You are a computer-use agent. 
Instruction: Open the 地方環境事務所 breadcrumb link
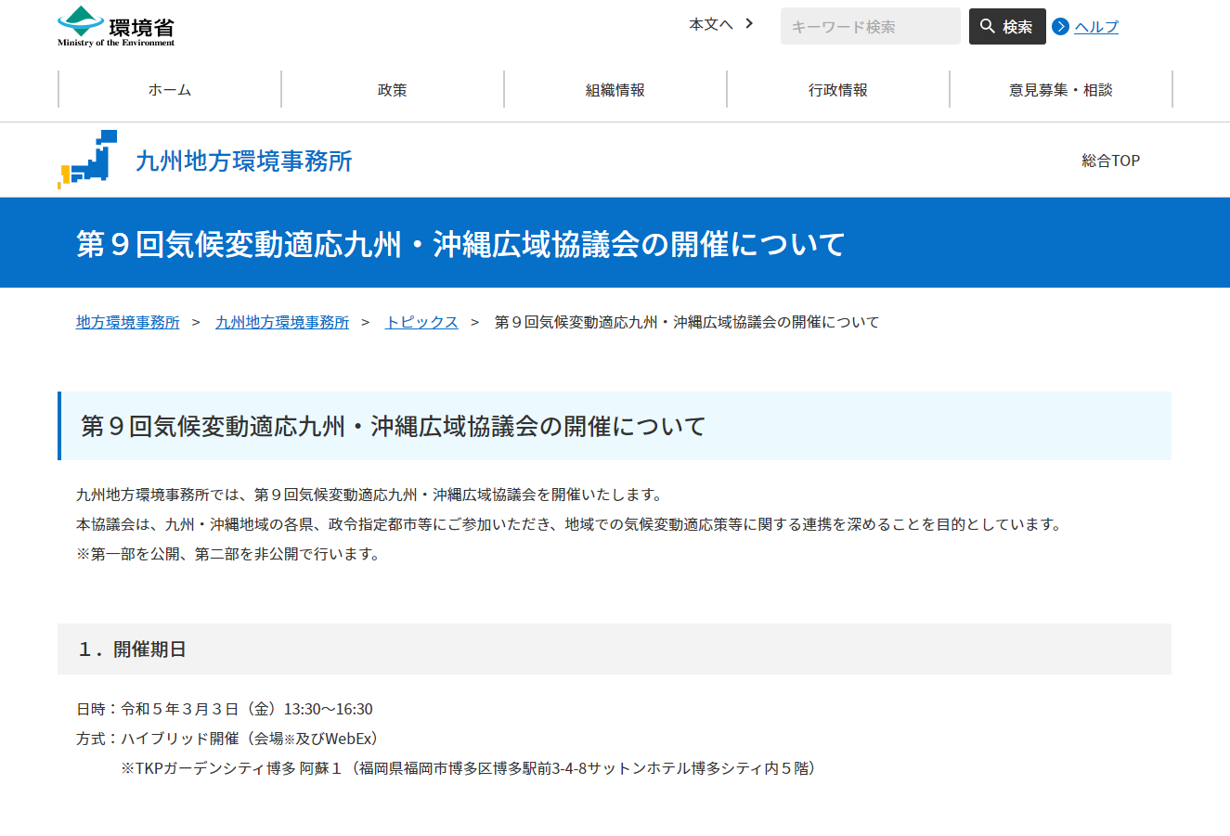click(127, 321)
